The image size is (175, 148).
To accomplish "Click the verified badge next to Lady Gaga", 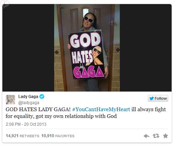I will click(42, 97).
